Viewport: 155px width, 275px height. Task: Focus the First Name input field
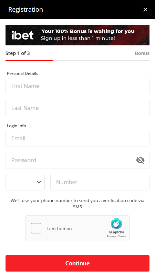tap(77, 86)
